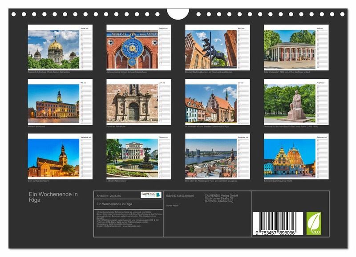Viewport: 356px width, 257px height.
Task: Click the ISBN 9783457893036 text
Action: coord(180,196)
